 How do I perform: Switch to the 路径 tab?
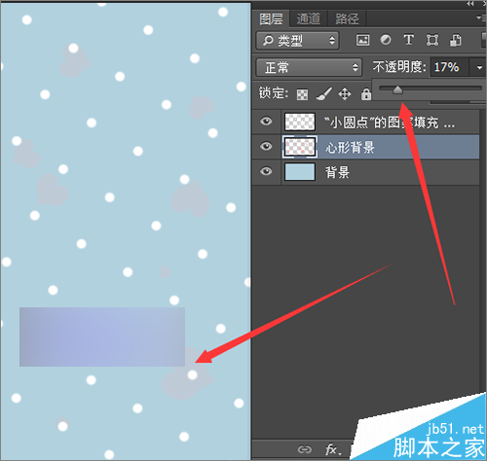point(347,18)
